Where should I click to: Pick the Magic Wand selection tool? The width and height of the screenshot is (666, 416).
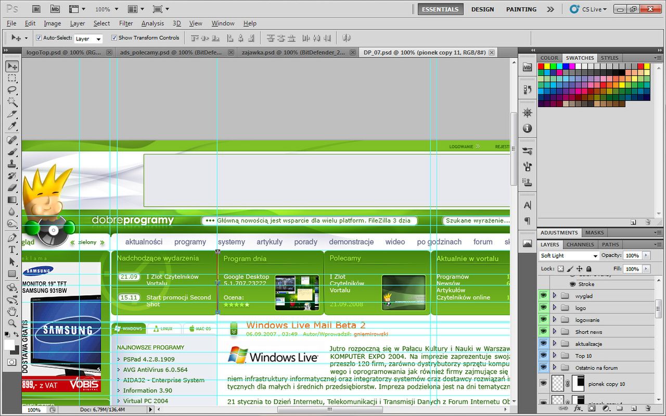[x=12, y=102]
